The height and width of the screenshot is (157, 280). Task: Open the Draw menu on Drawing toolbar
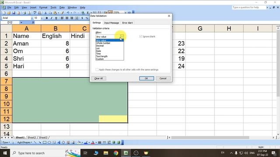click(6, 143)
